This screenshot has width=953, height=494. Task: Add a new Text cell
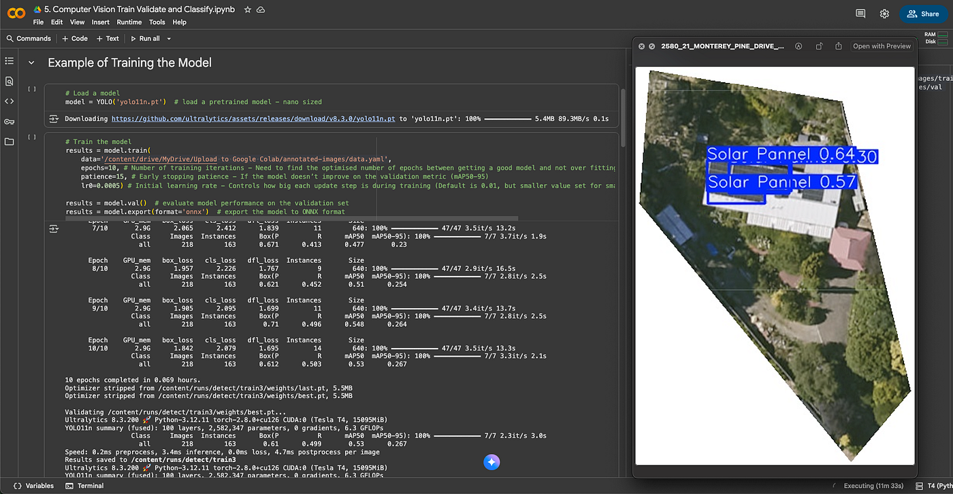pyautogui.click(x=108, y=39)
